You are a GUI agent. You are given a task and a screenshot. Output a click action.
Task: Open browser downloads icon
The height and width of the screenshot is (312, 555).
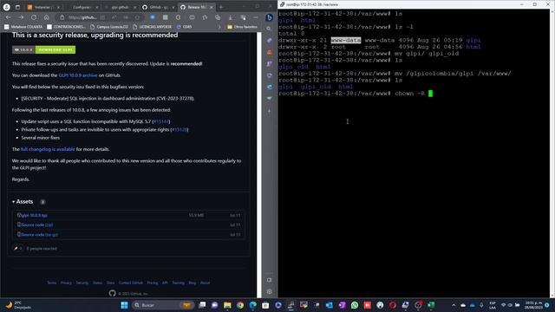point(231,17)
